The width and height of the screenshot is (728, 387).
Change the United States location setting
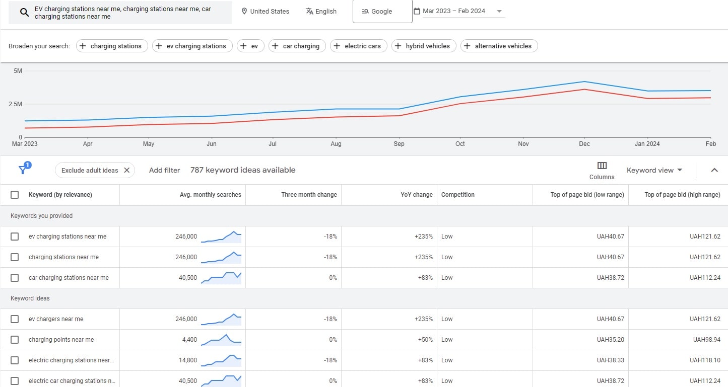(265, 11)
